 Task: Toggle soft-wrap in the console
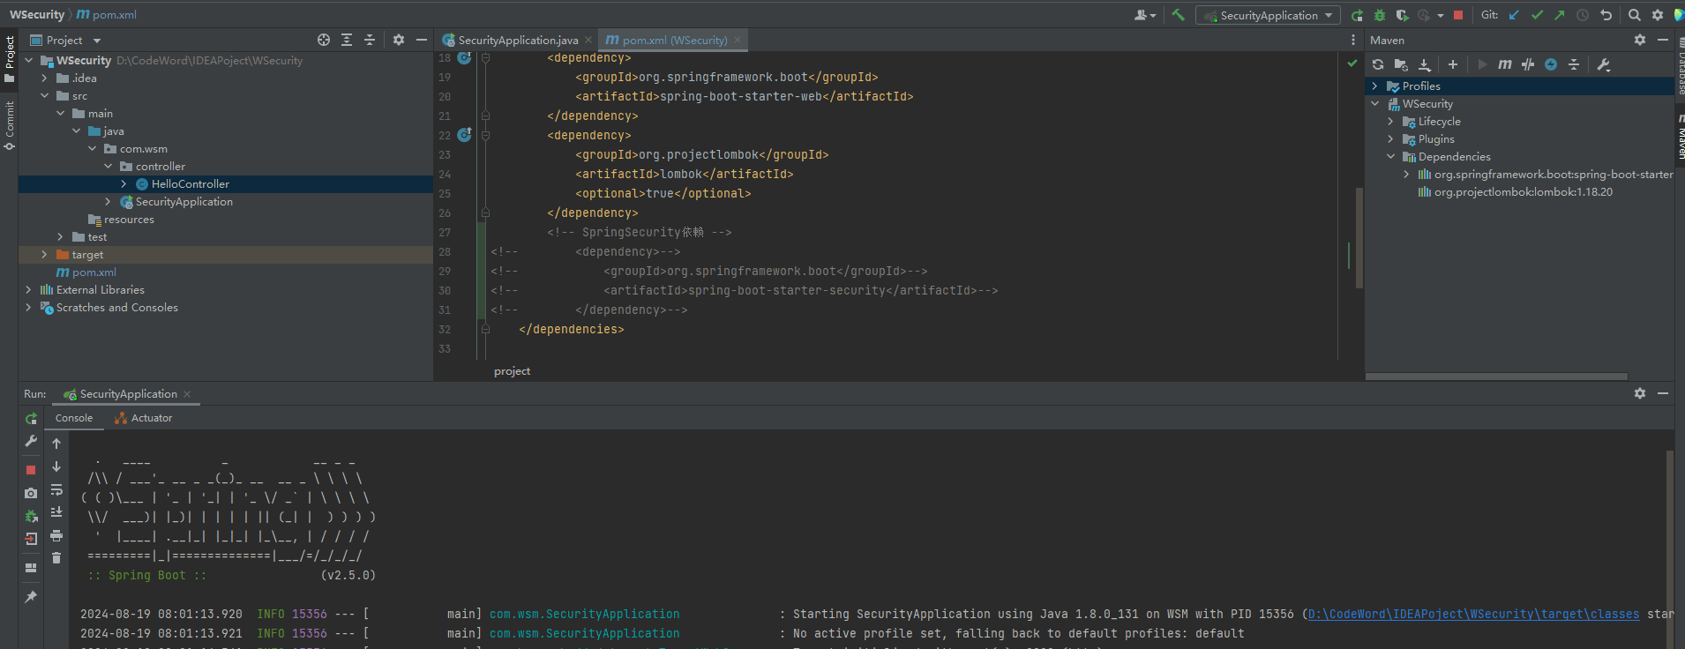click(x=56, y=490)
